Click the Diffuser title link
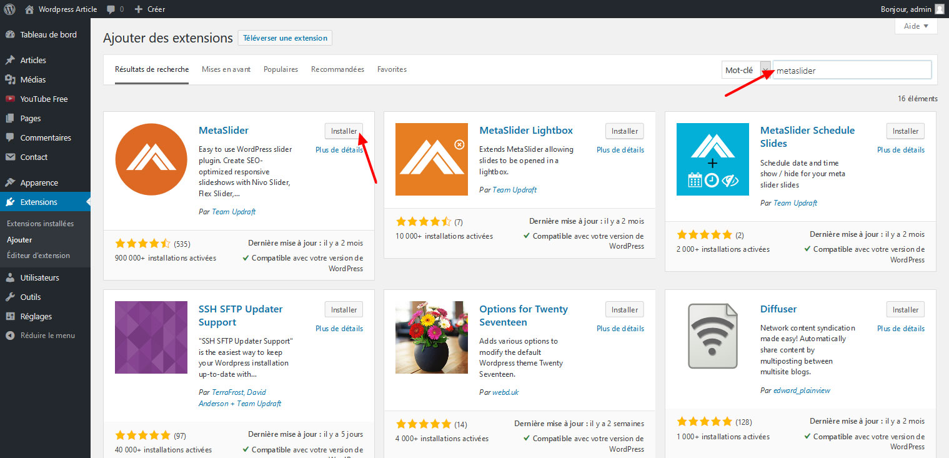 pyautogui.click(x=778, y=309)
